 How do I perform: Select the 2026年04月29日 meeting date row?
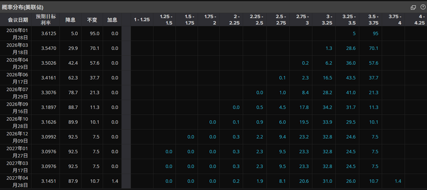pyautogui.click(x=17, y=63)
